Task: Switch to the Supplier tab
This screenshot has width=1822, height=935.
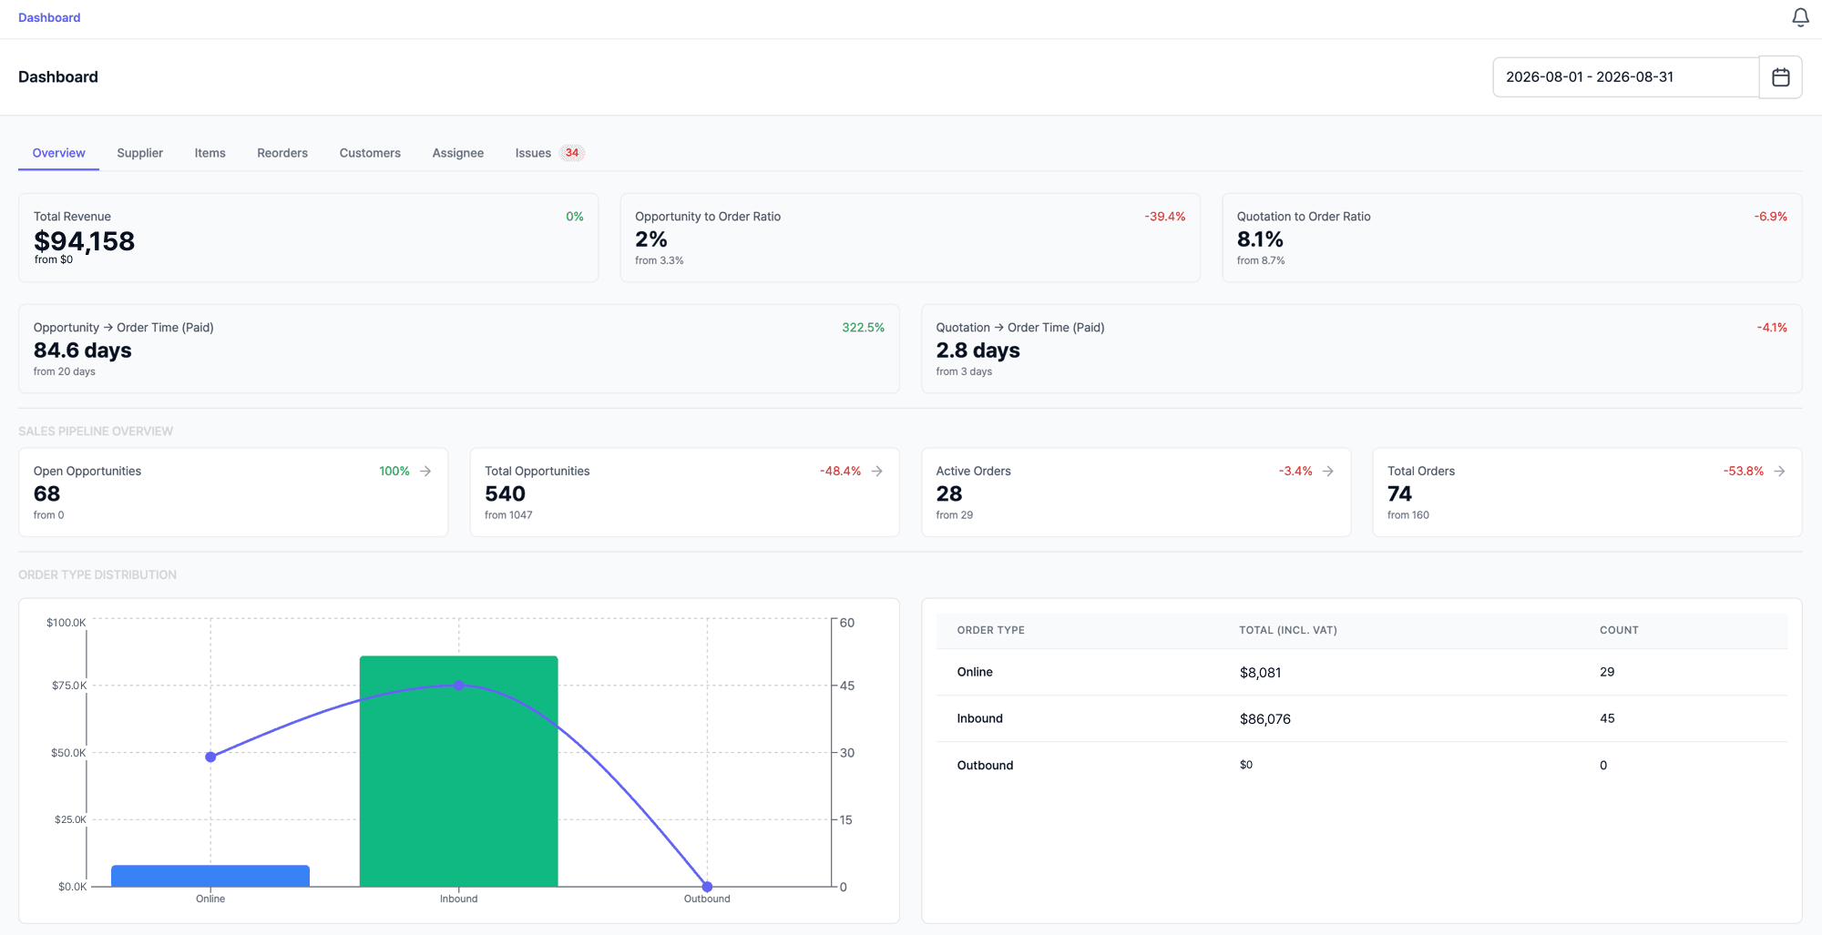Action: click(139, 153)
